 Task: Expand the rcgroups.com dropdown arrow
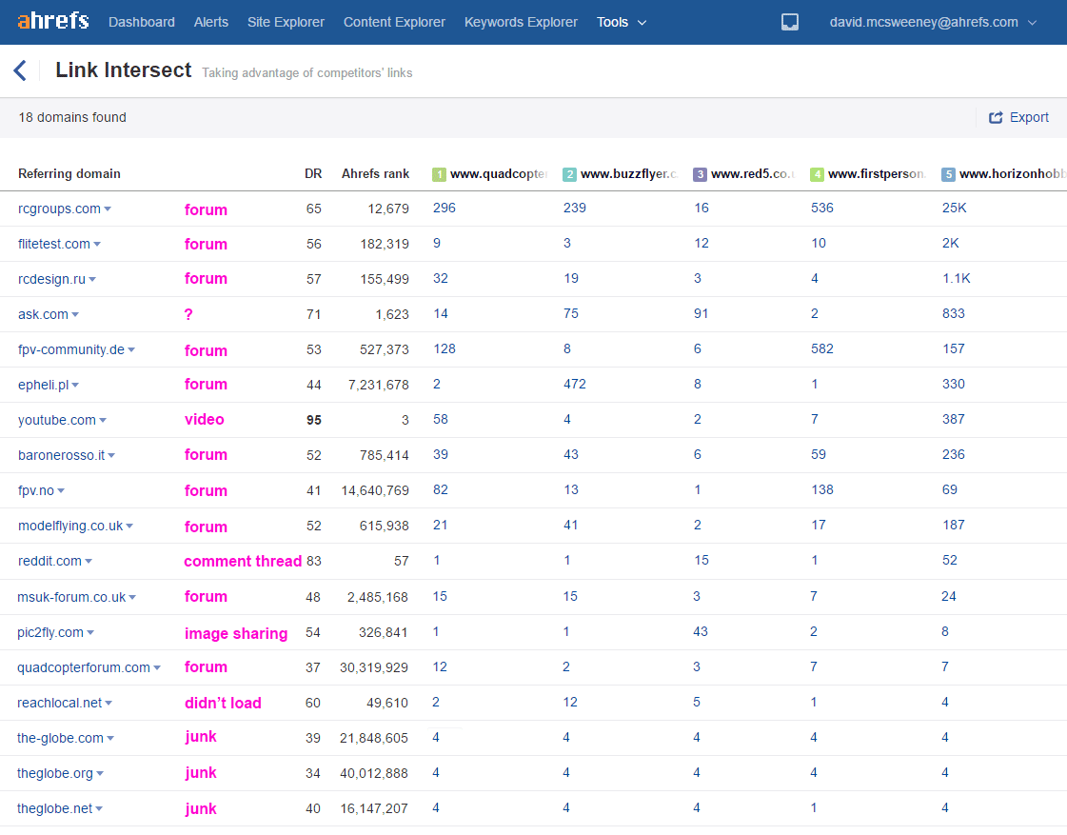(x=108, y=209)
